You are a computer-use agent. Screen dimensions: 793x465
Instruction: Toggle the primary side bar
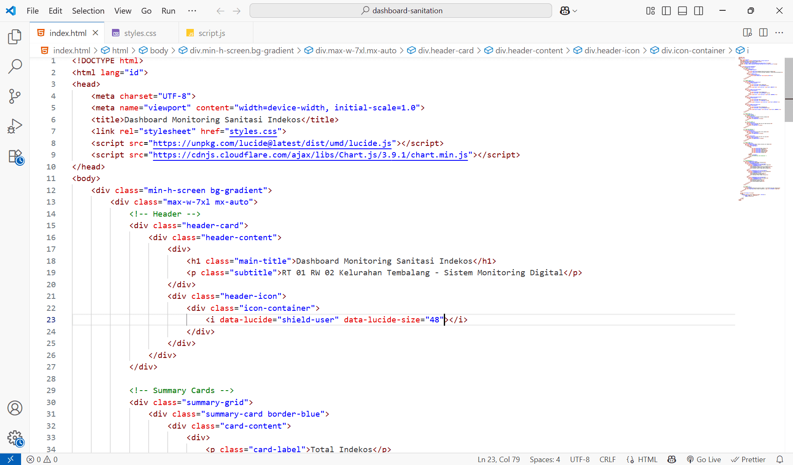pyautogui.click(x=667, y=11)
